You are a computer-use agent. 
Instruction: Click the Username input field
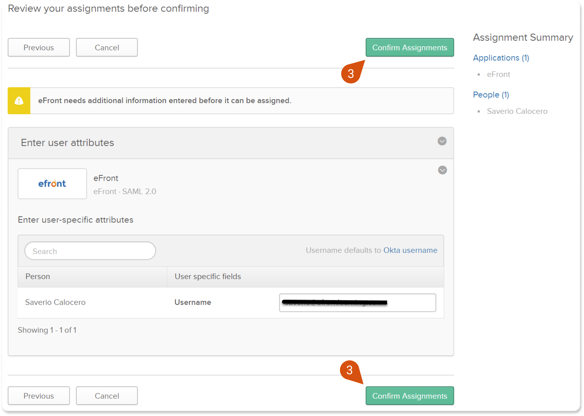(x=358, y=303)
